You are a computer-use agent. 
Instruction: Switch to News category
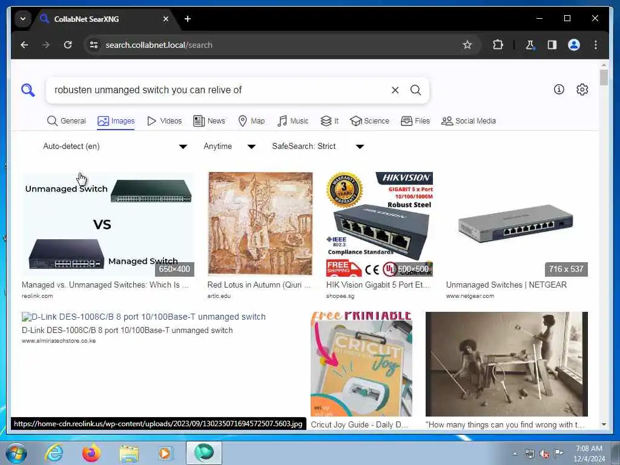click(209, 121)
